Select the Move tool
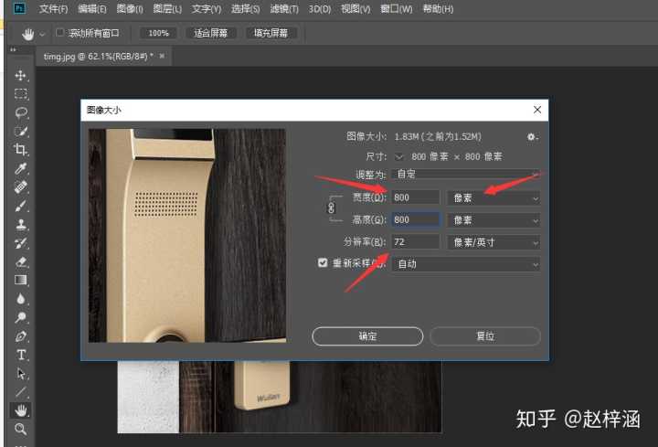658x447 pixels. tap(20, 75)
